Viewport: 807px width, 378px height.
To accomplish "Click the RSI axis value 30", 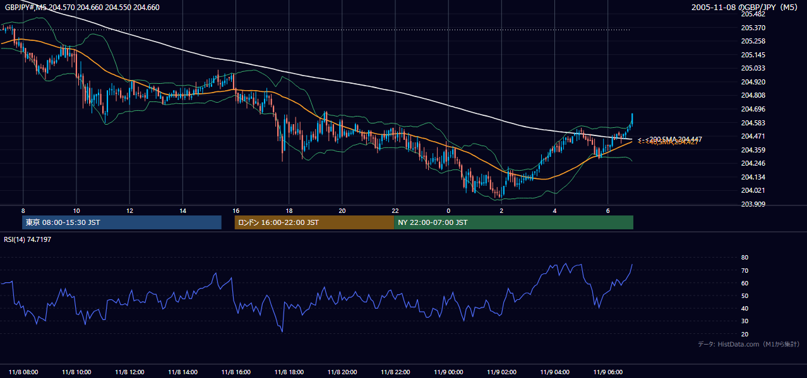I will [744, 321].
